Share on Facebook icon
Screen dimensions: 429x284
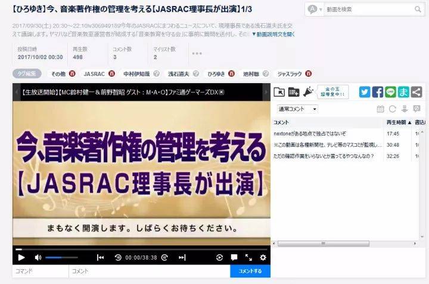(x=378, y=92)
